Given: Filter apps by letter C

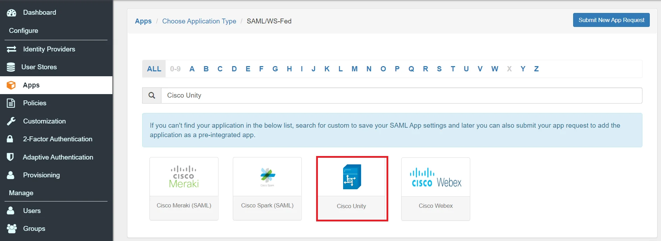Looking at the screenshot, I should 220,69.
